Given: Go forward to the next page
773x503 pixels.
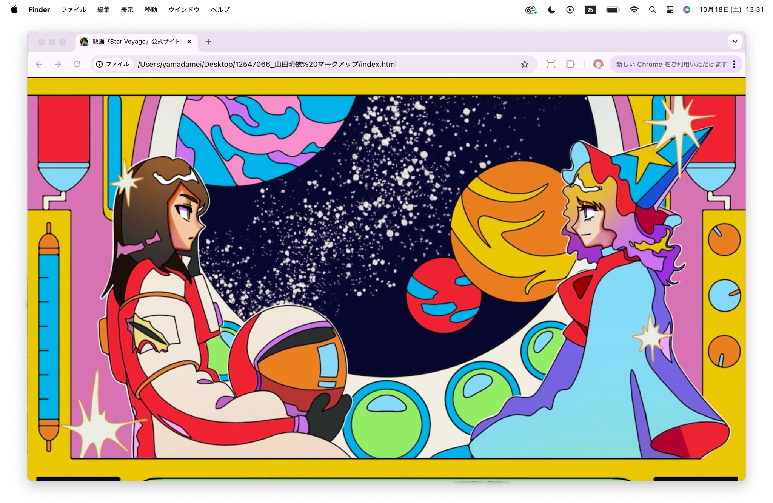Looking at the screenshot, I should coord(58,64).
